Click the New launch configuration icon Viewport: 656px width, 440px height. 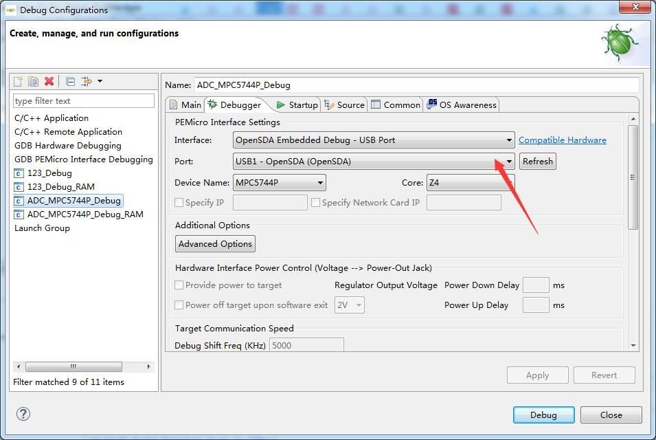18,81
